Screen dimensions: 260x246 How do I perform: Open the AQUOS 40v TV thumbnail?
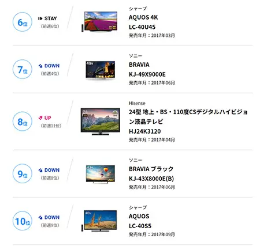99,221
